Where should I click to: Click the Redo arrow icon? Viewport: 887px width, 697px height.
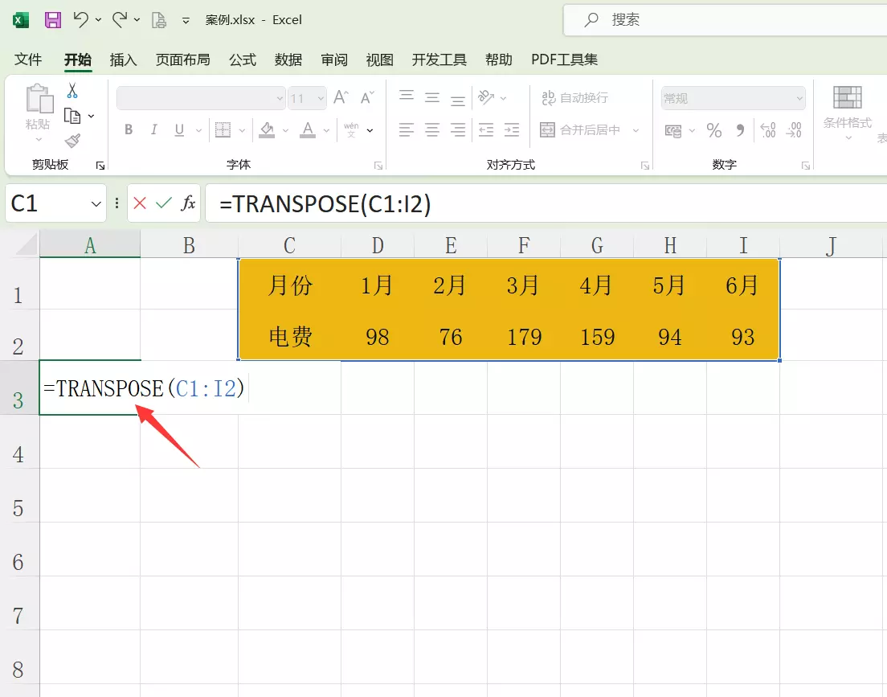tap(120, 20)
